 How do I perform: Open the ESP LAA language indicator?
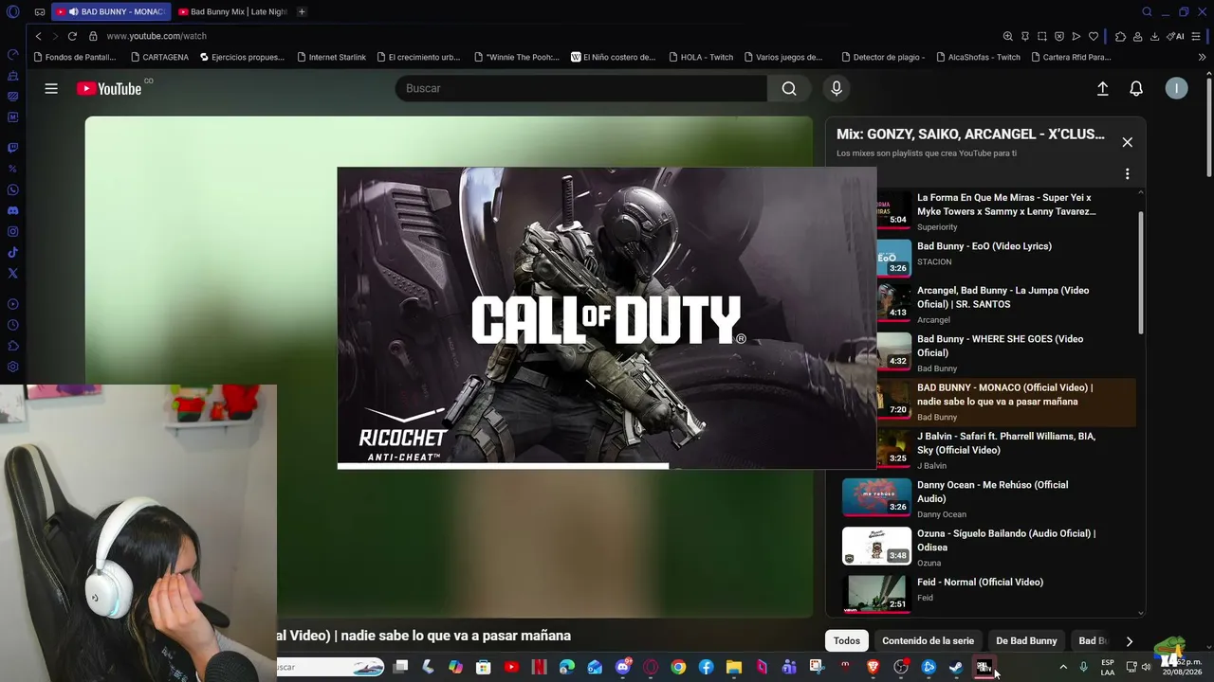point(1108,667)
